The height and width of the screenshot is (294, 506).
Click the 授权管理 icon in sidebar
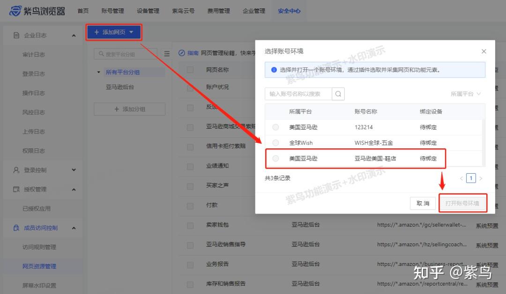(16, 189)
